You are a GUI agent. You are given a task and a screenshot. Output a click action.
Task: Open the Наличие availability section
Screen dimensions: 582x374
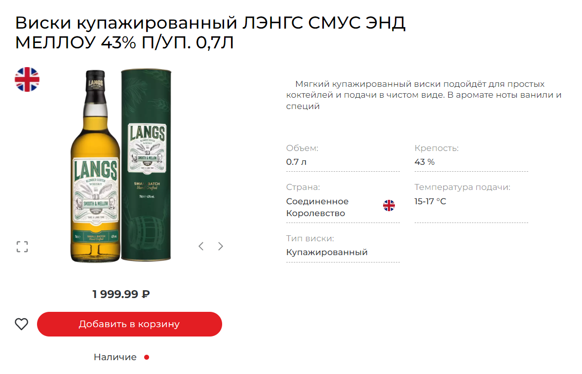[115, 357]
